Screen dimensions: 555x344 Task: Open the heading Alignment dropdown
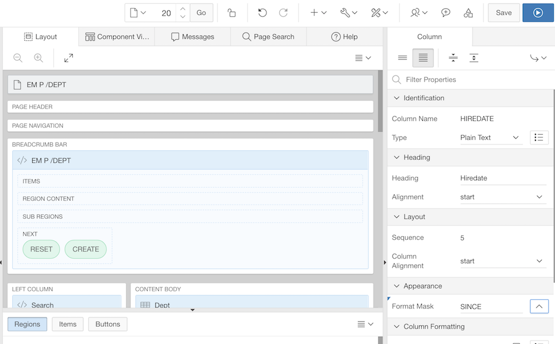coord(503,197)
